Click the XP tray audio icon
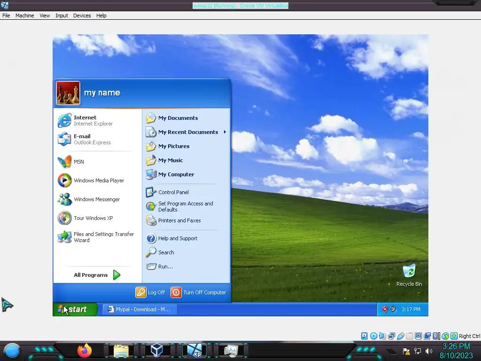Screen dimensions: 481x361 pos(393,309)
